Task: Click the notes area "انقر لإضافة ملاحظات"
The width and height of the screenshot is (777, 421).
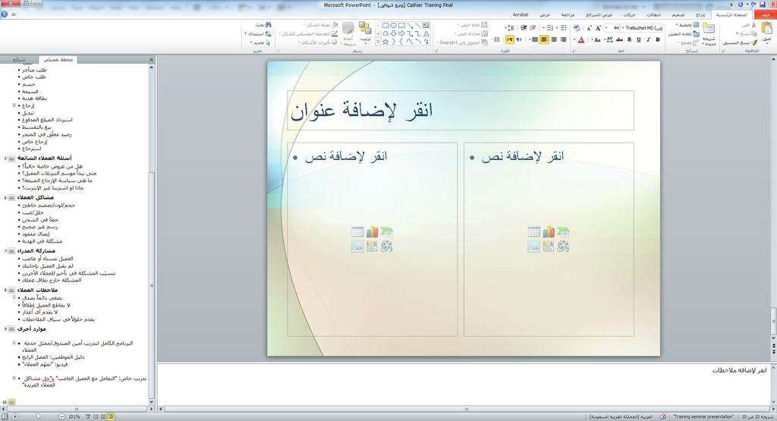Action: (x=739, y=370)
